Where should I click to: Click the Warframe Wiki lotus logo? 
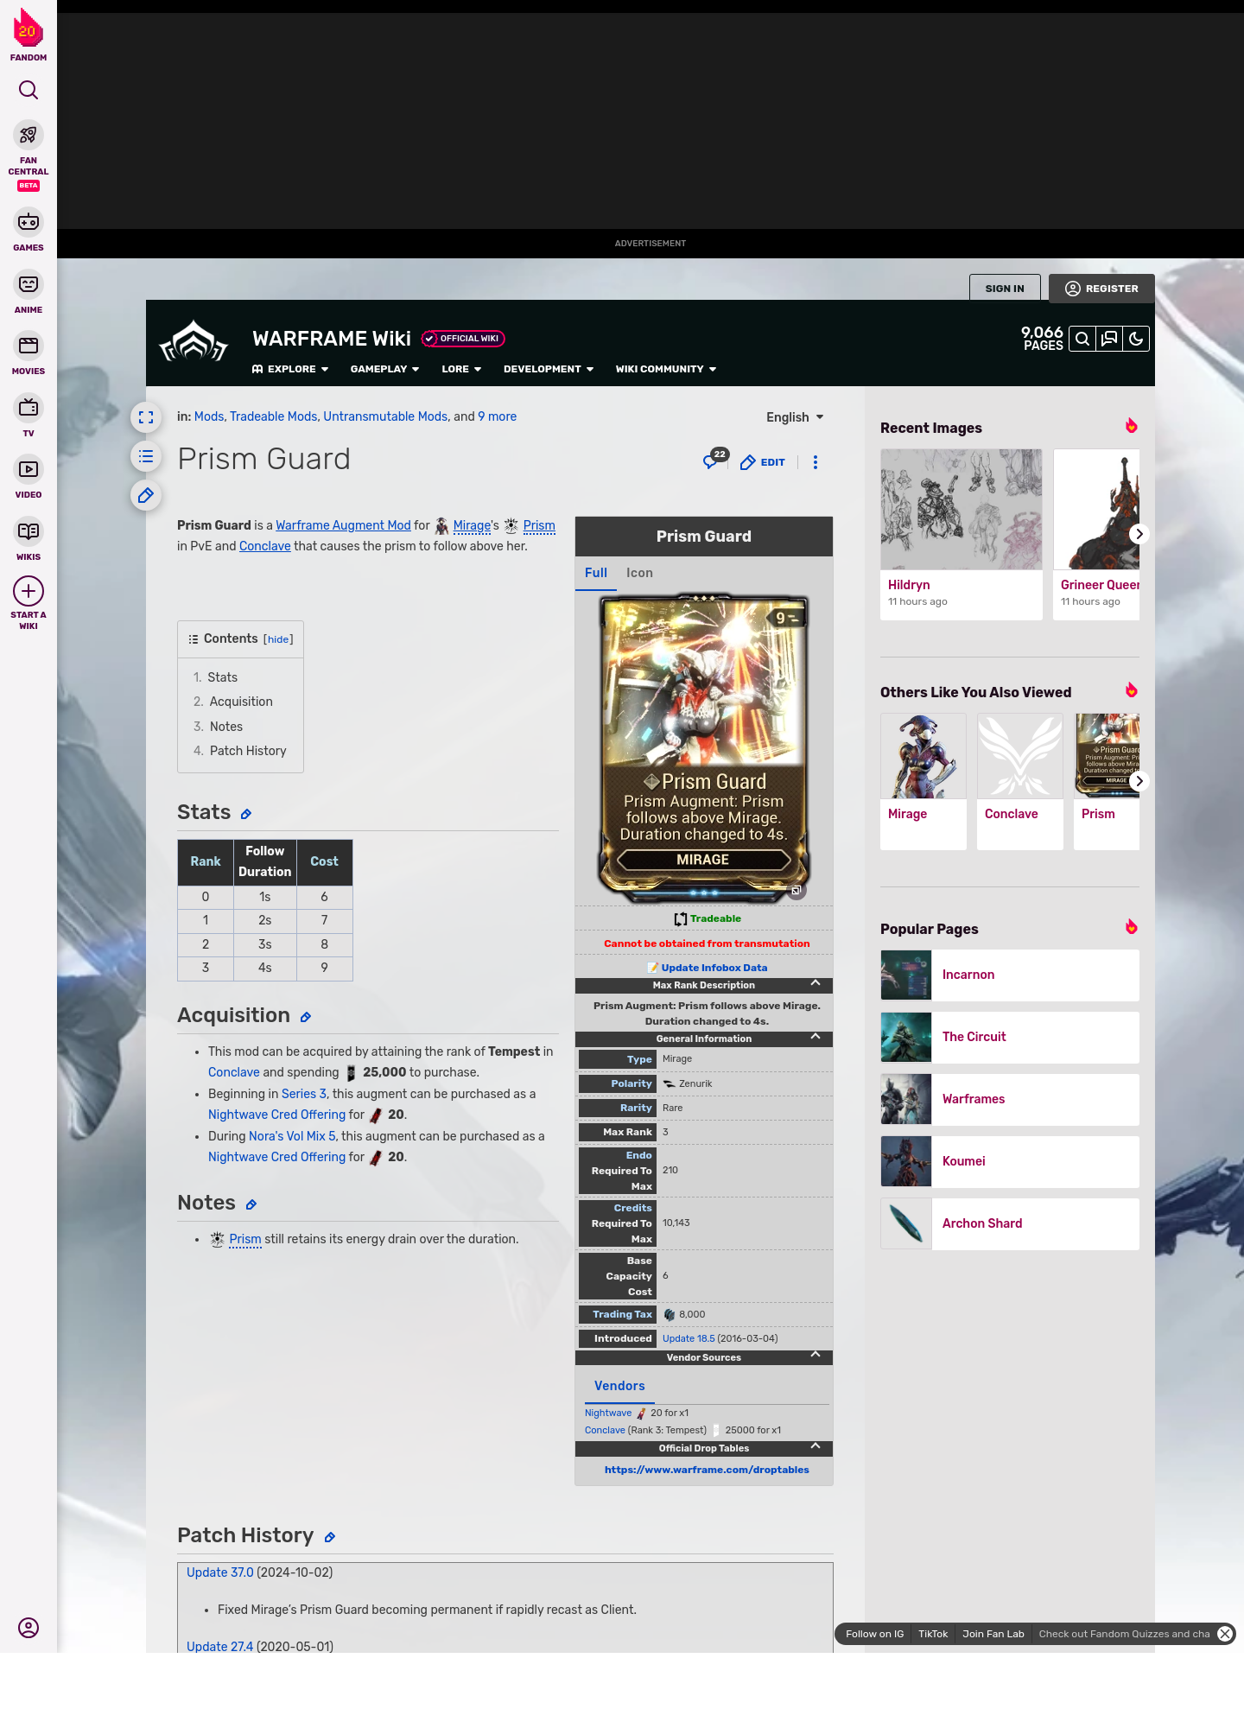194,342
